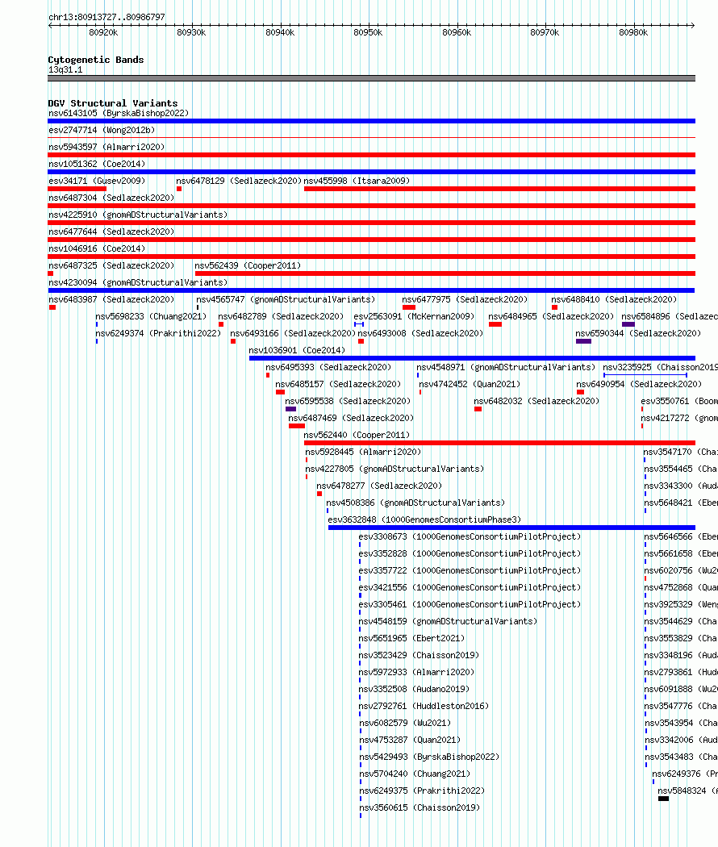The image size is (718, 847).
Task: Select the nsv1036901 (Coe2014) label
Action: pos(297,350)
